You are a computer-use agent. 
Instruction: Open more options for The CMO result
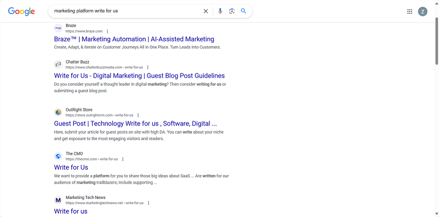[x=123, y=159]
